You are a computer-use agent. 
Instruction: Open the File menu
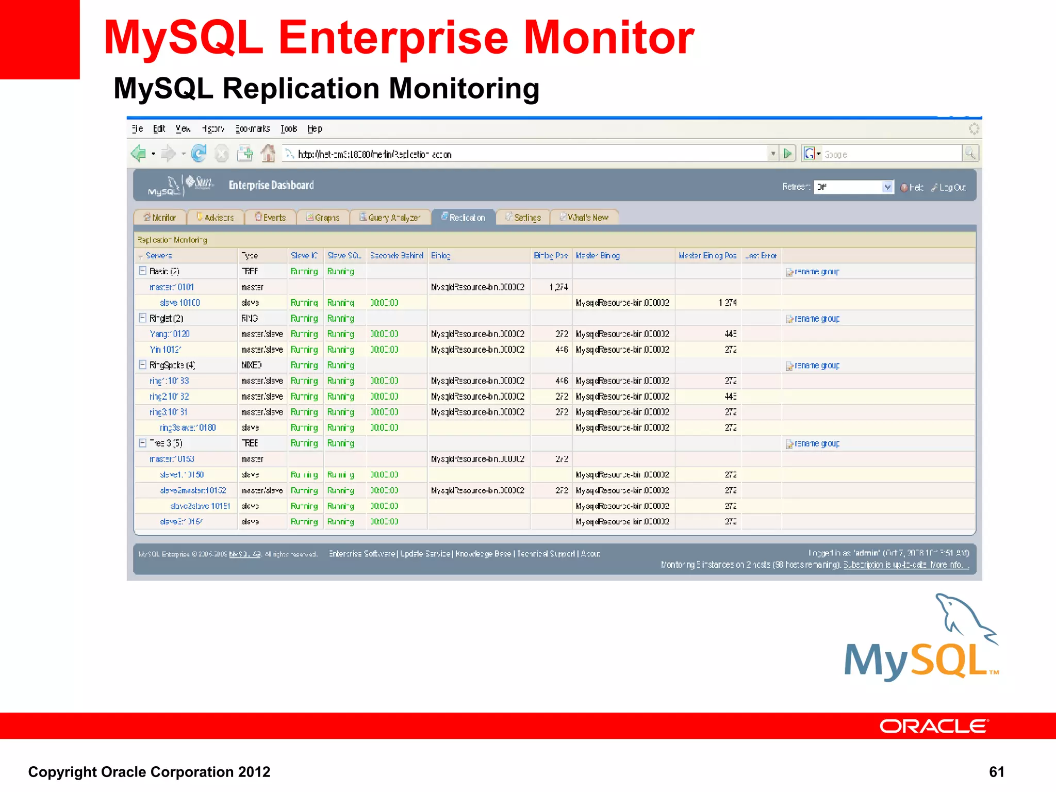click(138, 129)
